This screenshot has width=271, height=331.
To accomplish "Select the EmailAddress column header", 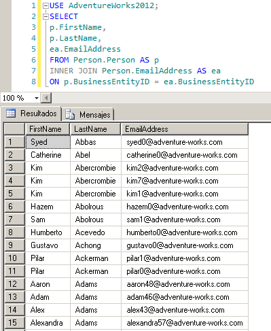I will pos(185,129).
